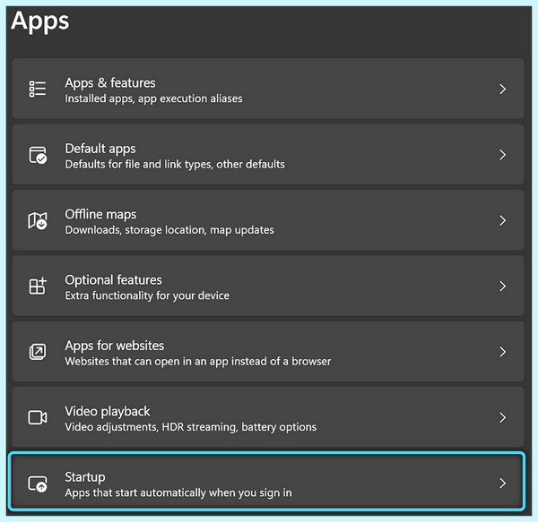Click the Default apps checkmark icon
This screenshot has width=538, height=522.
(x=38, y=155)
